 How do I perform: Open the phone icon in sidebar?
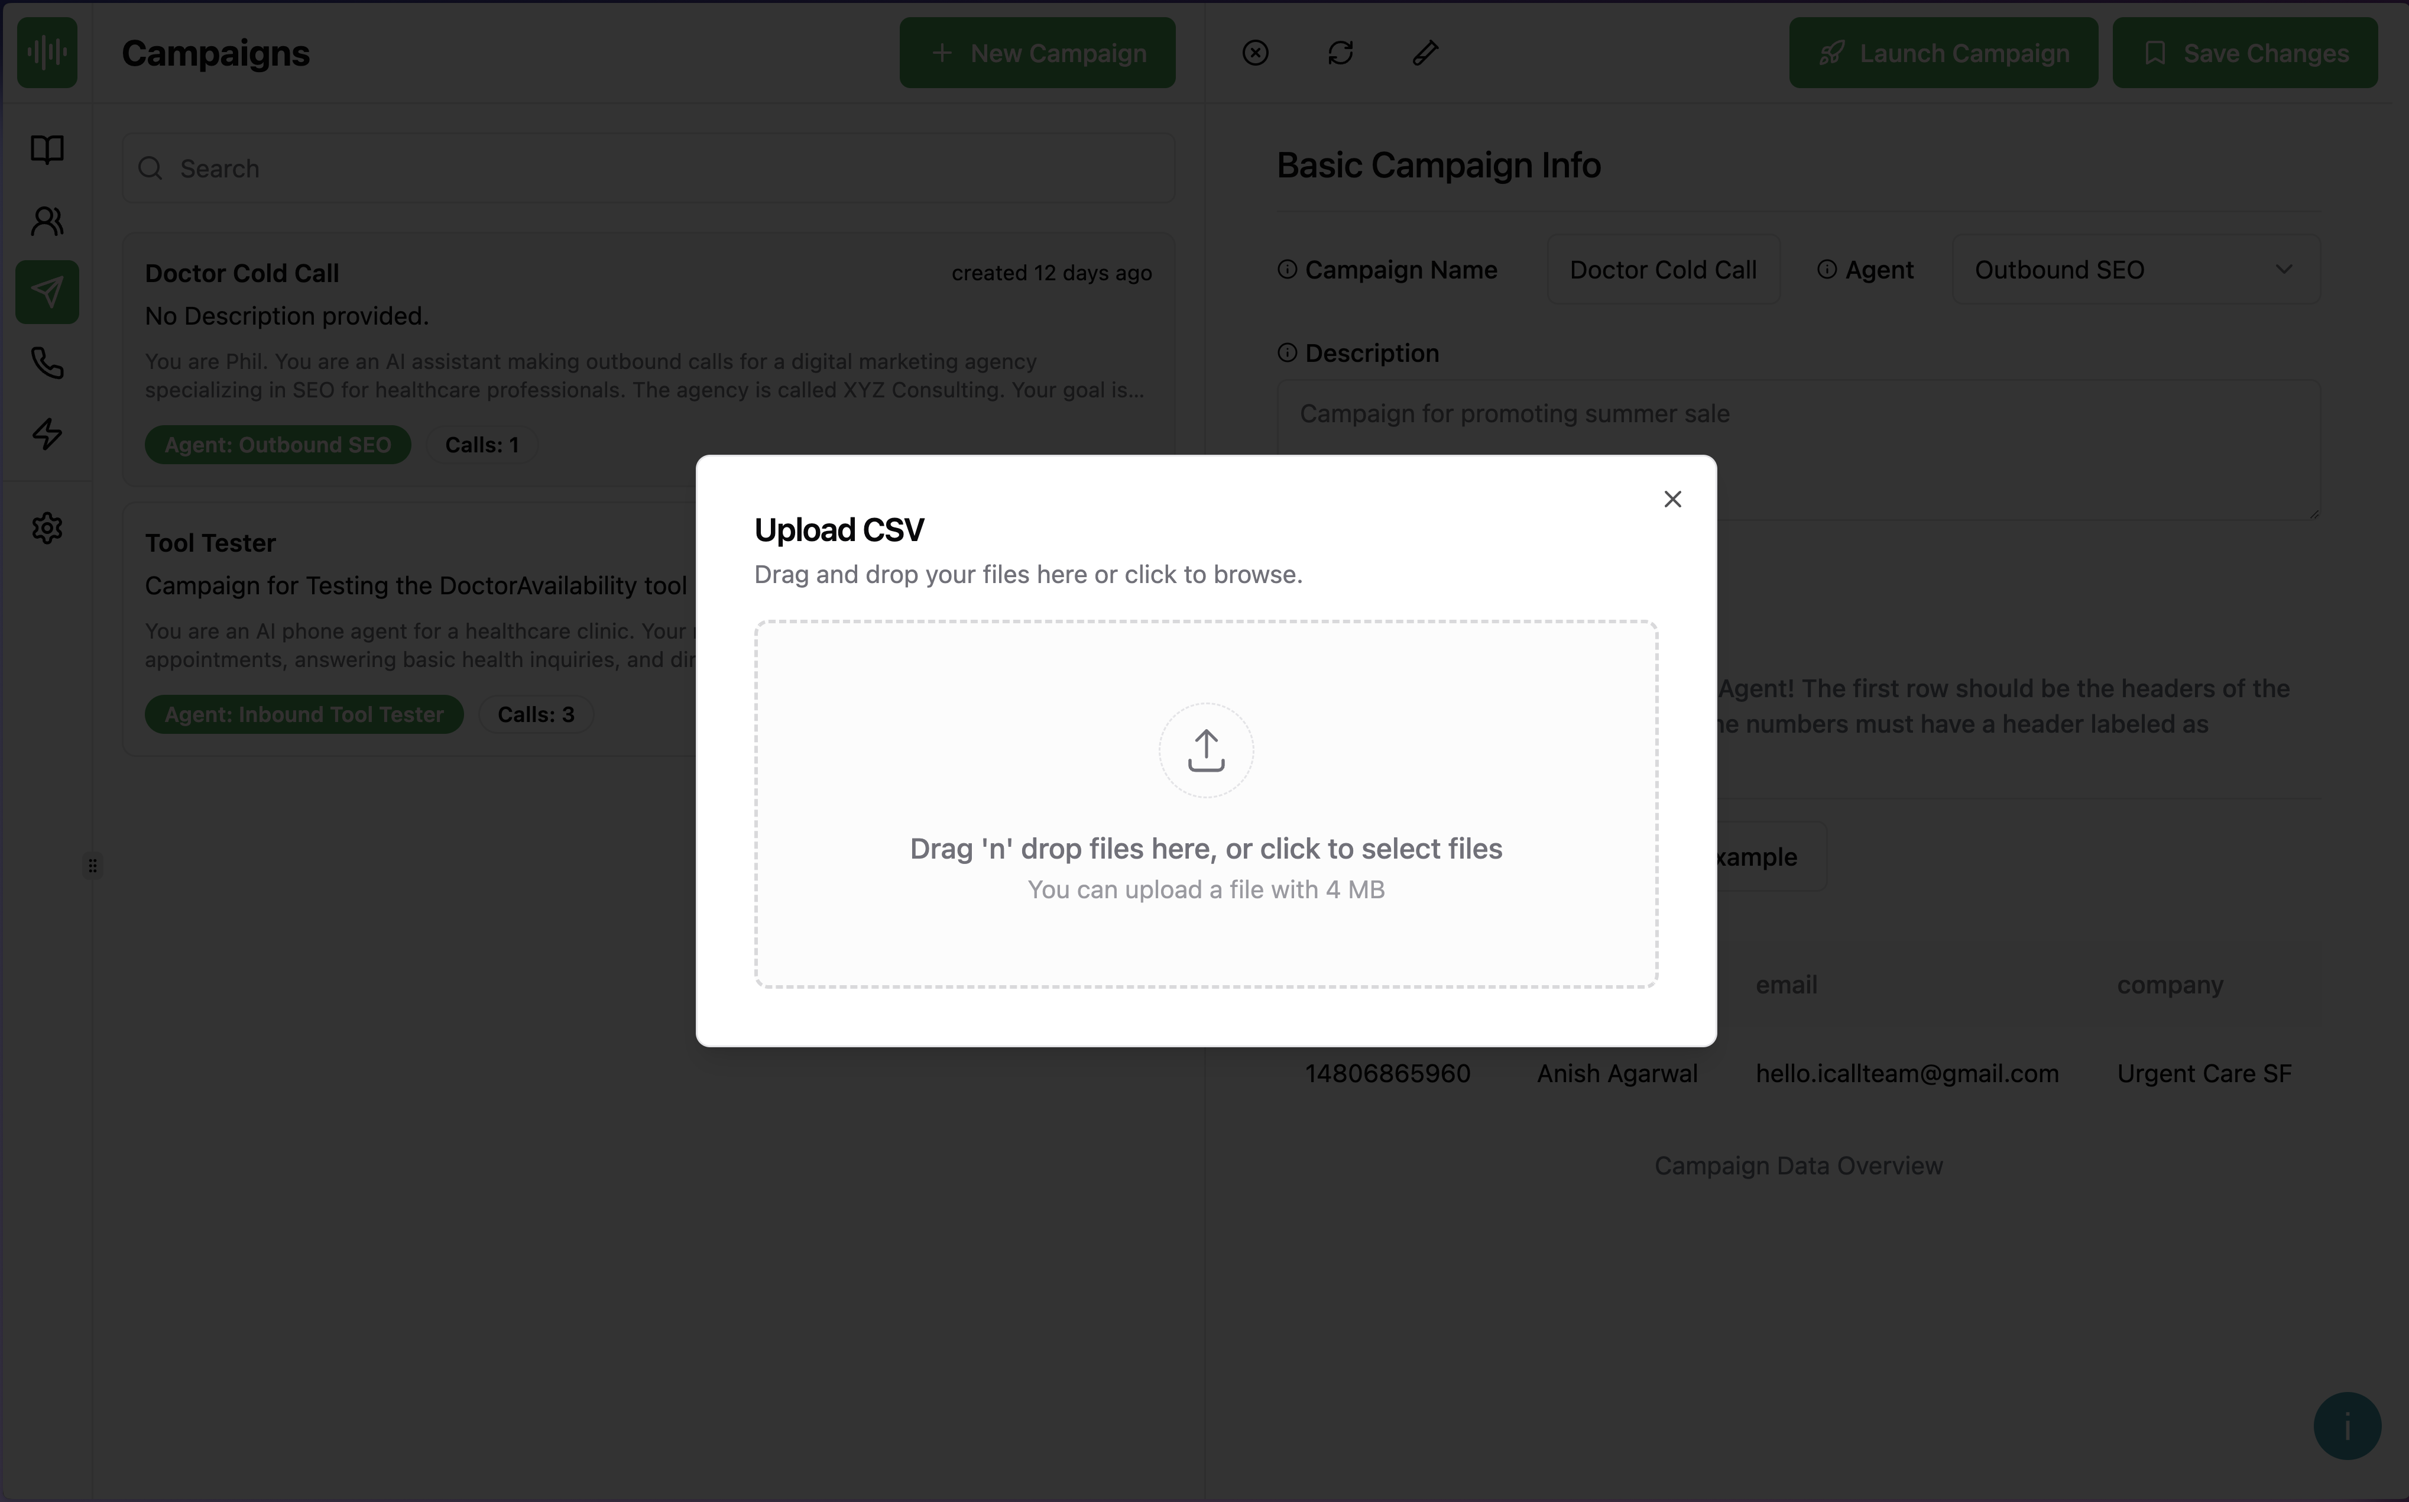point(47,362)
